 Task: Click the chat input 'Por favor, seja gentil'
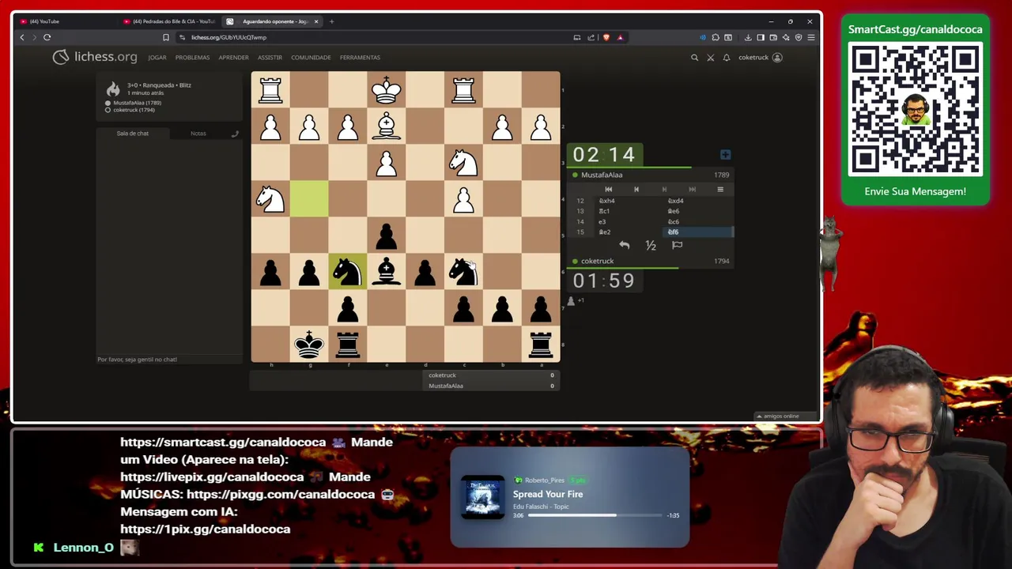[169, 360]
